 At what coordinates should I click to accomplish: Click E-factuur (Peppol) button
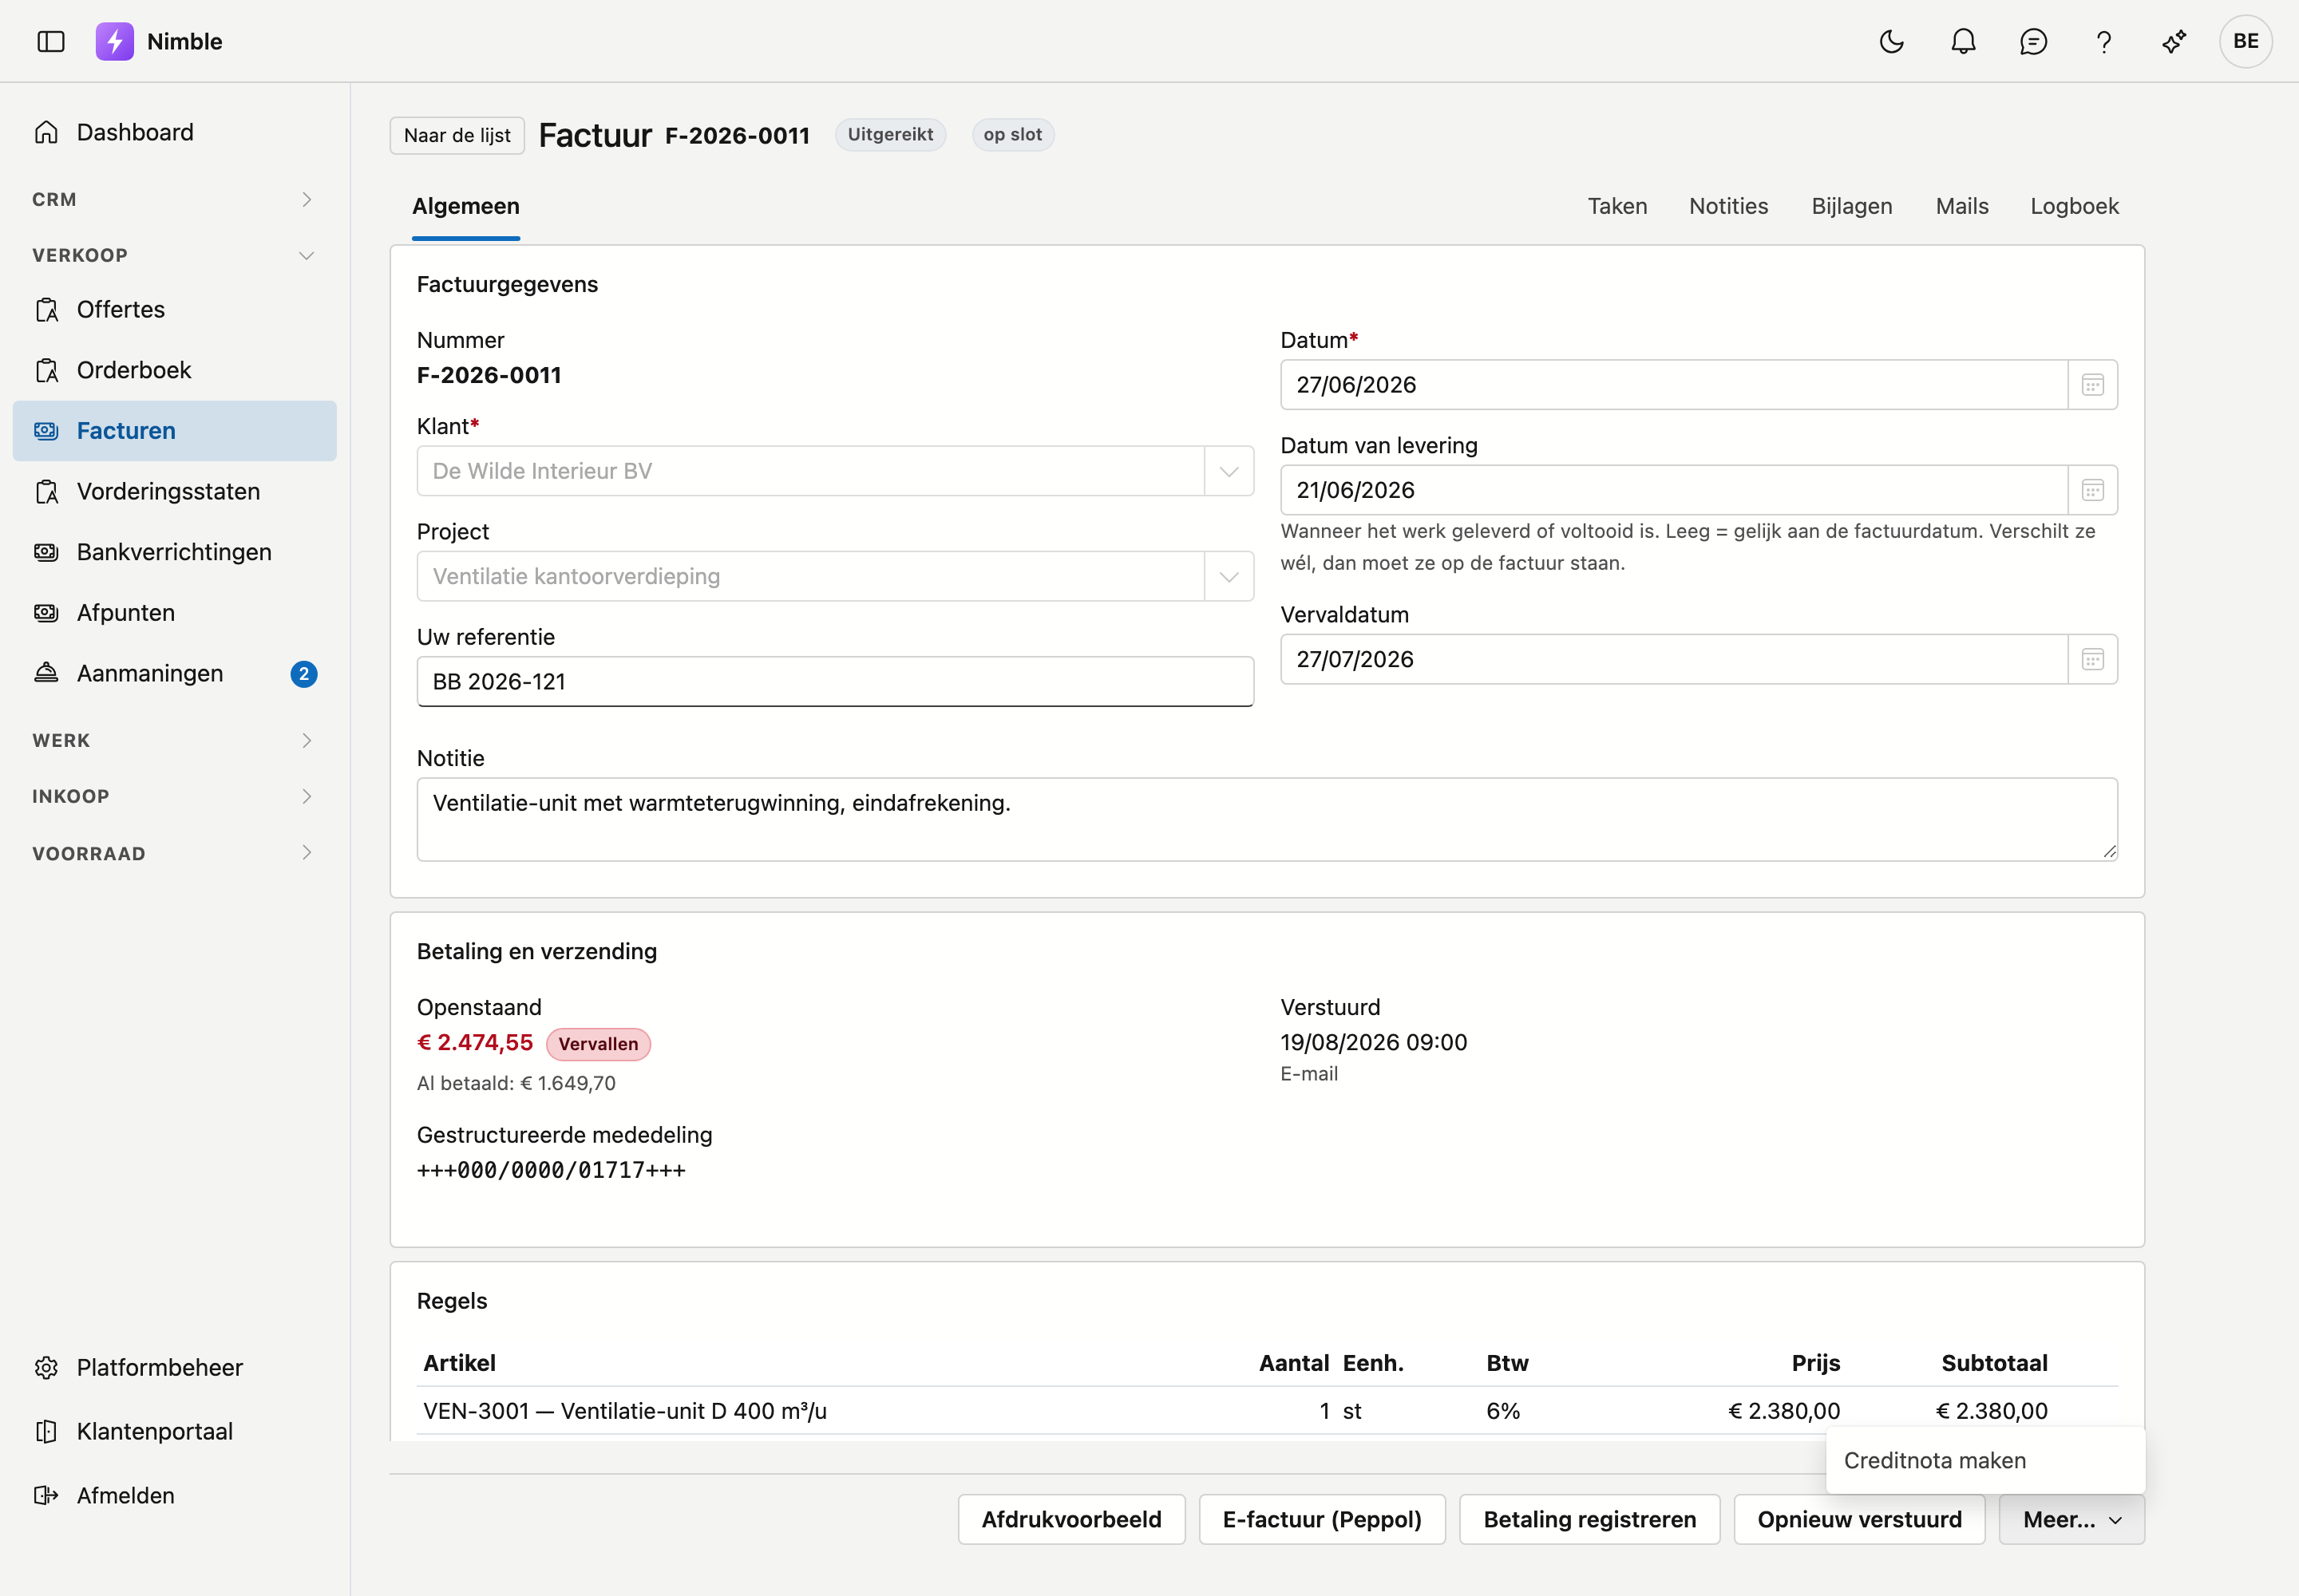[x=1322, y=1519]
